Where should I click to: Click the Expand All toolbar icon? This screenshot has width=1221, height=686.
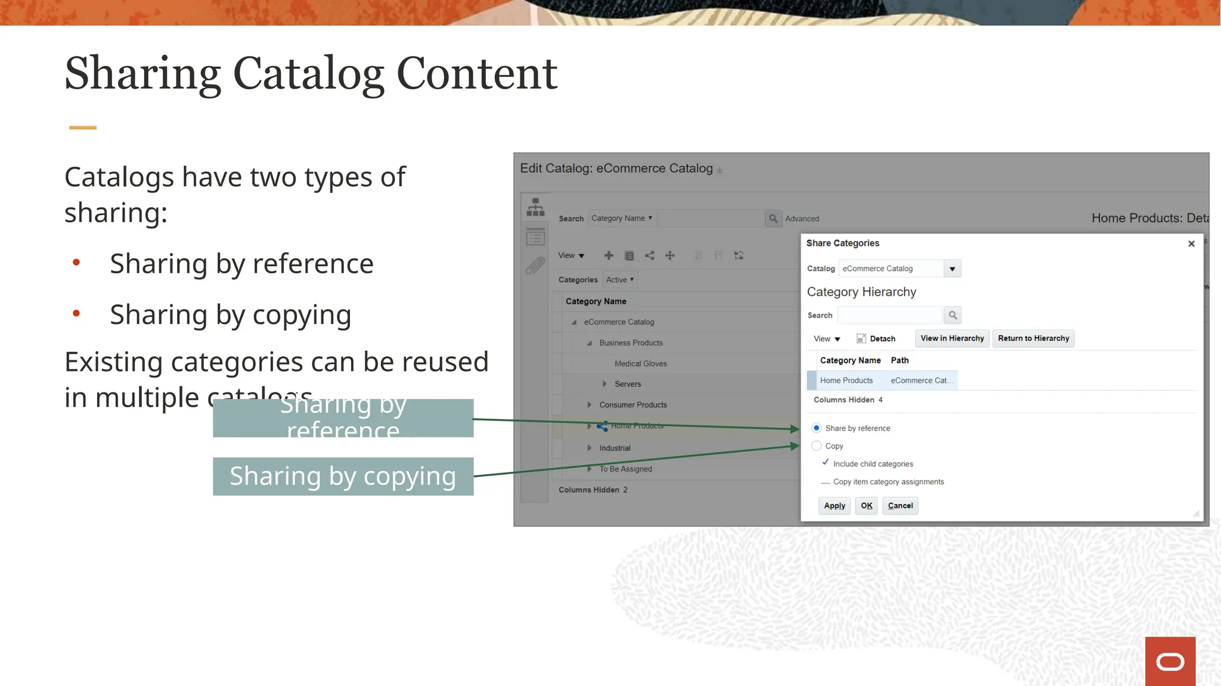[x=698, y=255]
